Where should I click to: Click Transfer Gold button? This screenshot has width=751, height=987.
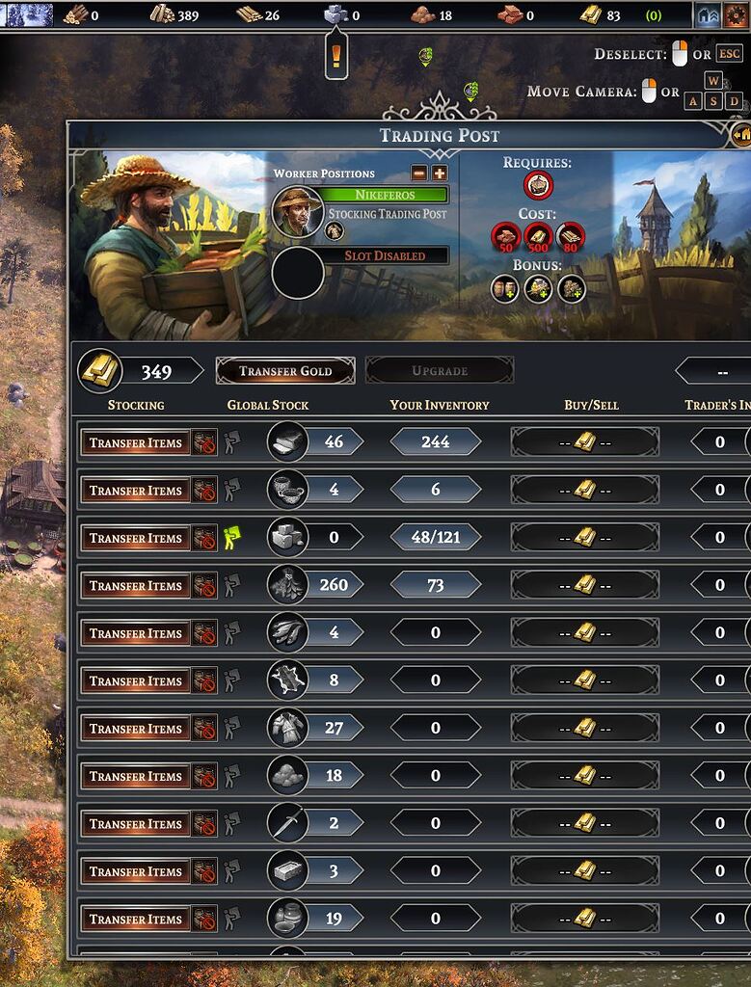tap(285, 371)
